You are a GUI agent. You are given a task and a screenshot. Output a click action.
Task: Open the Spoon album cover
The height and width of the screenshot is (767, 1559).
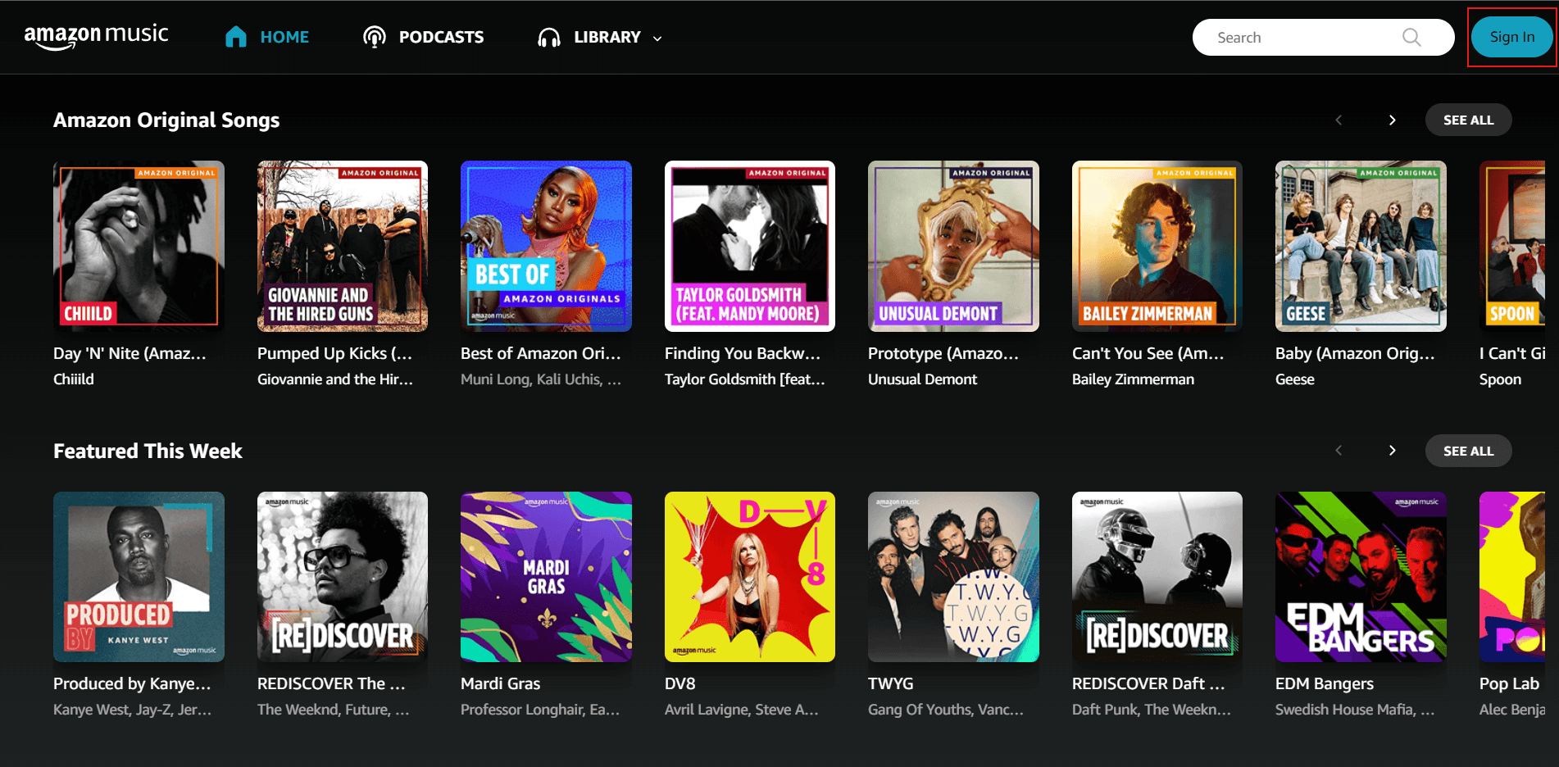tap(1512, 246)
